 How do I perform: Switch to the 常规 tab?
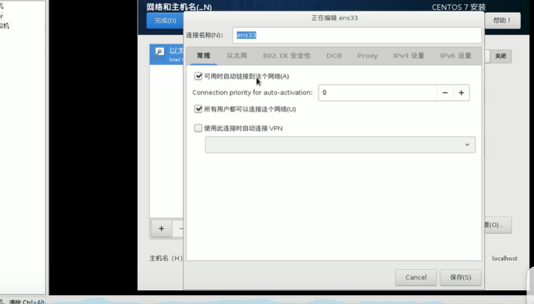(204, 56)
